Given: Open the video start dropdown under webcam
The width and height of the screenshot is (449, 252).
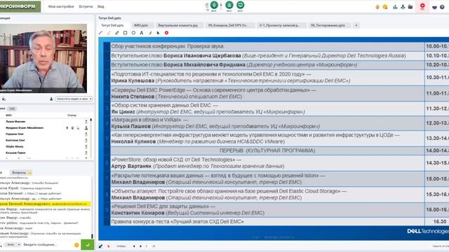Looking at the screenshot, I should click(x=74, y=99).
